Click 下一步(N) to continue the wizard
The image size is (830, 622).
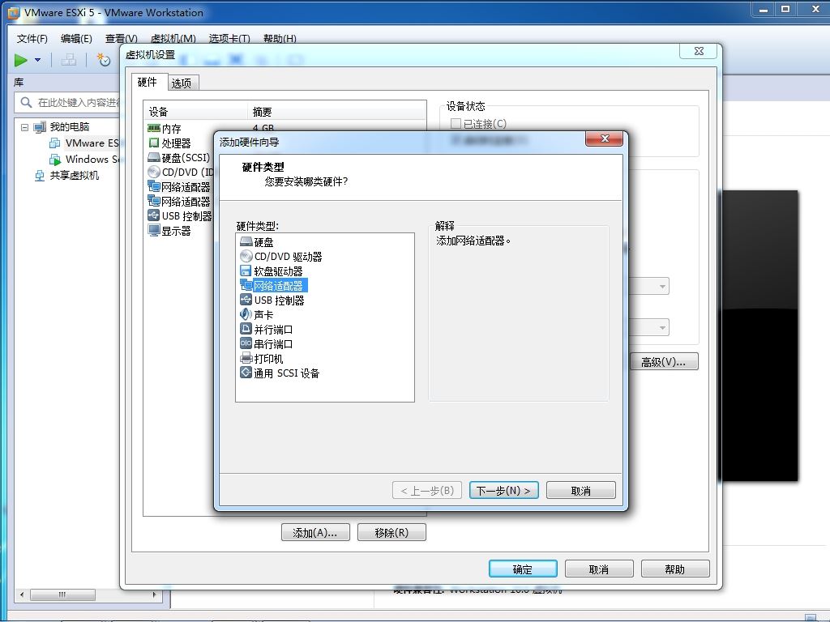(x=503, y=490)
